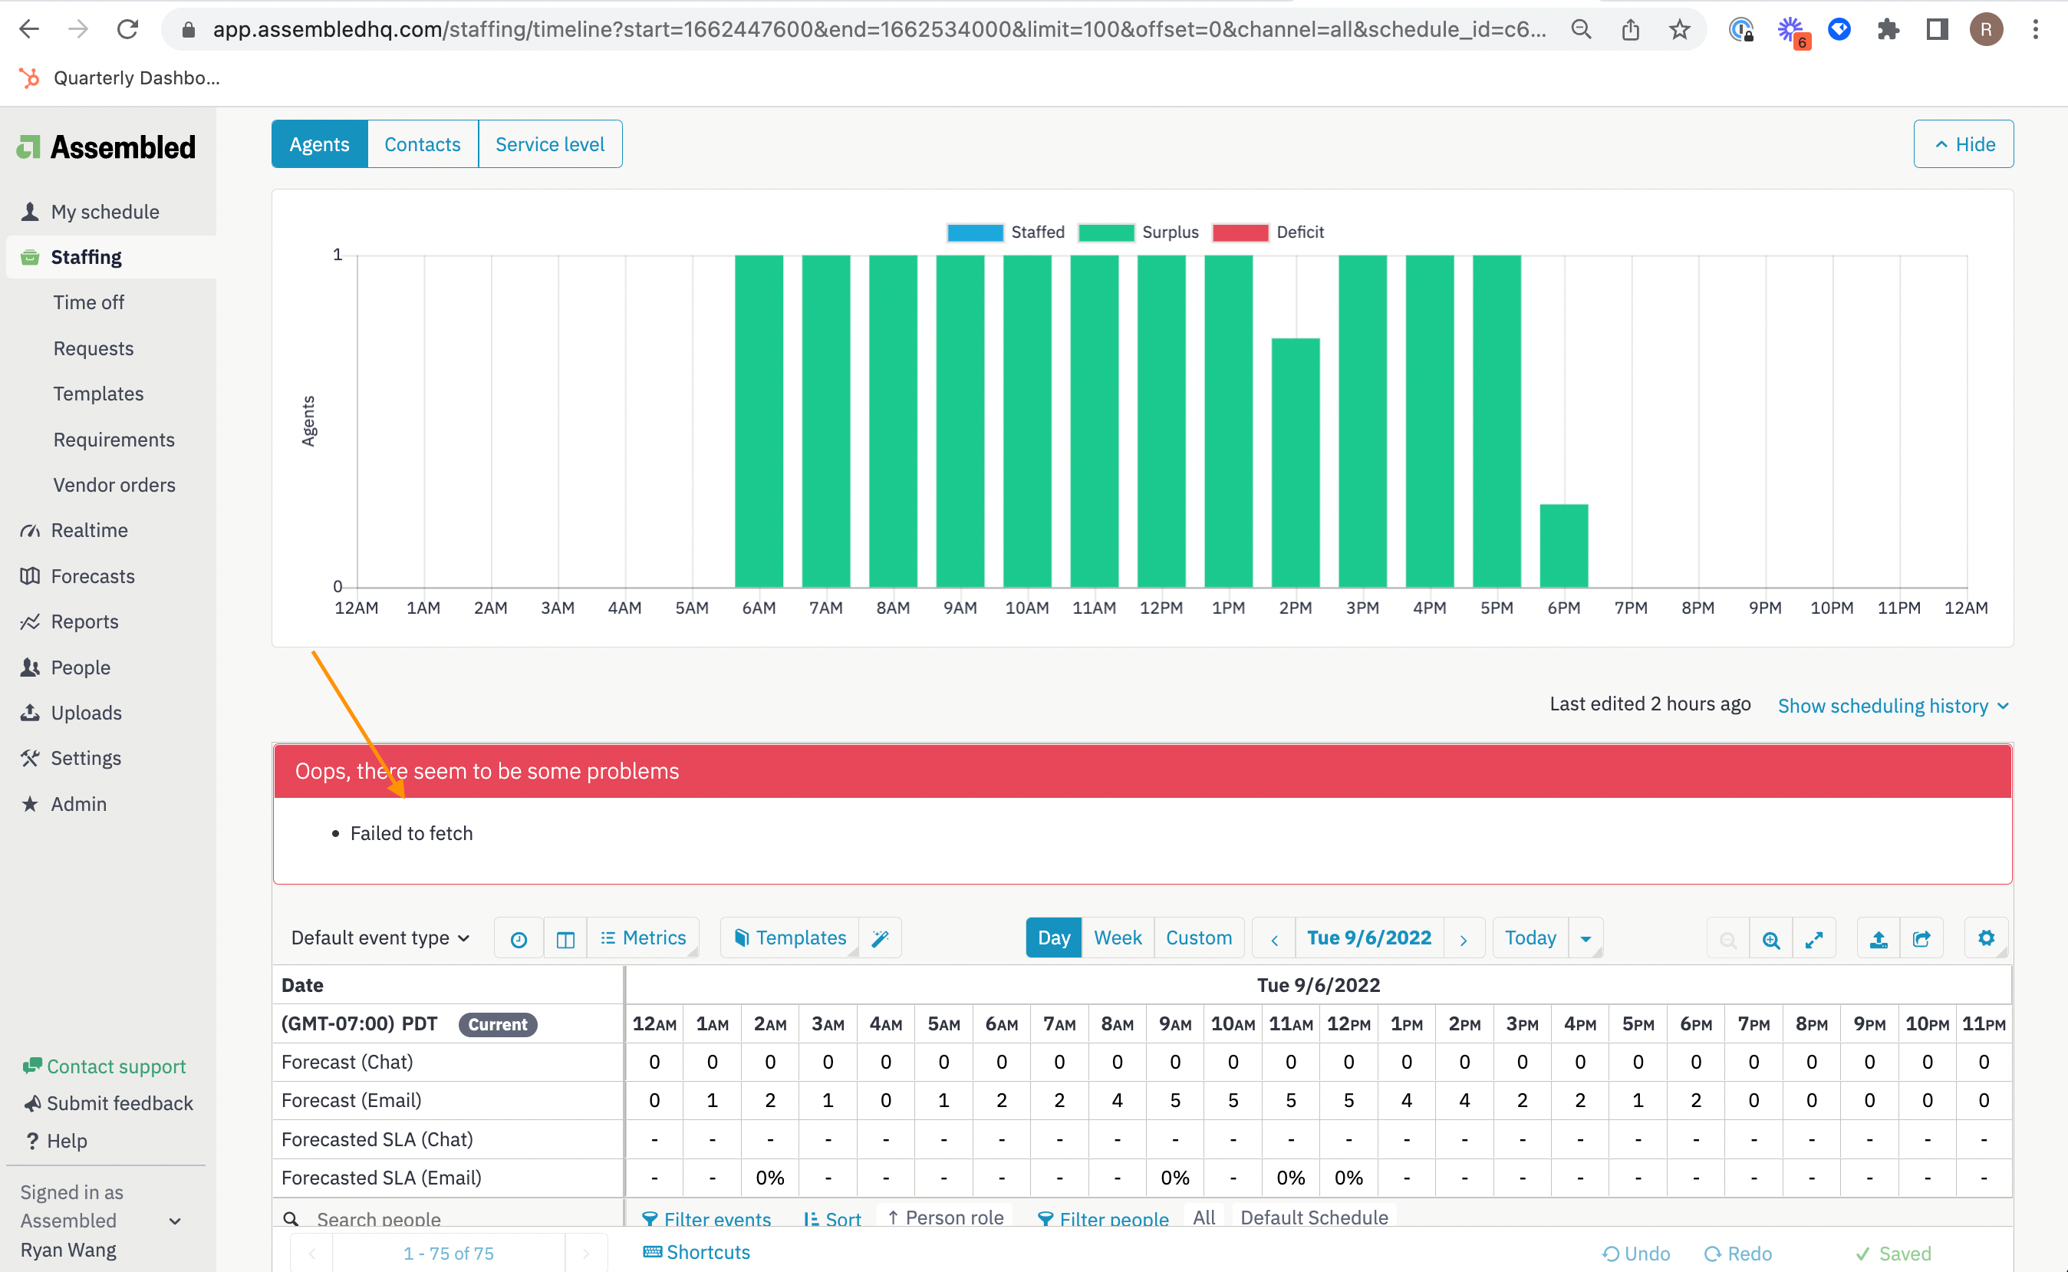Switch to Week view
2068x1272 pixels.
click(1118, 938)
